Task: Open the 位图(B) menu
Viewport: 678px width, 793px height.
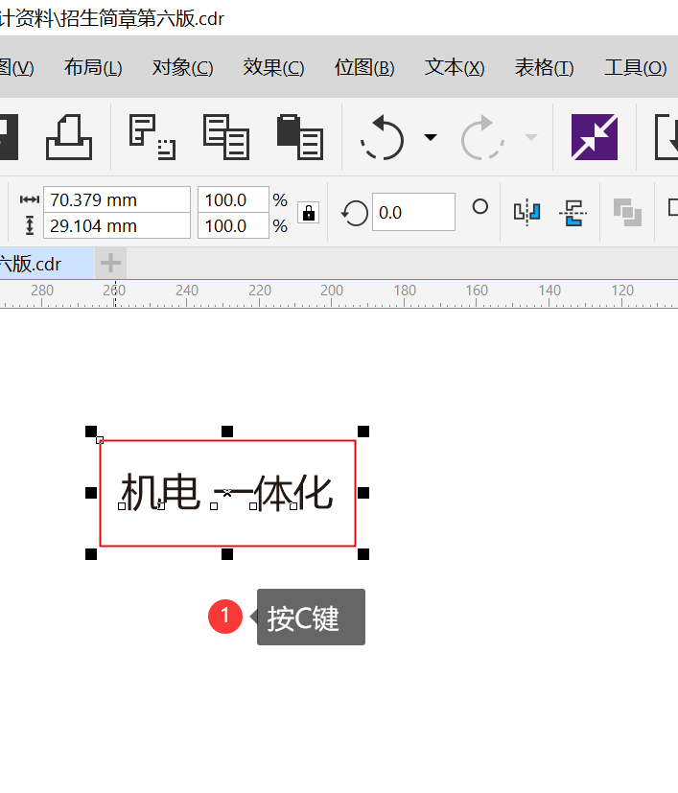Action: pos(364,67)
